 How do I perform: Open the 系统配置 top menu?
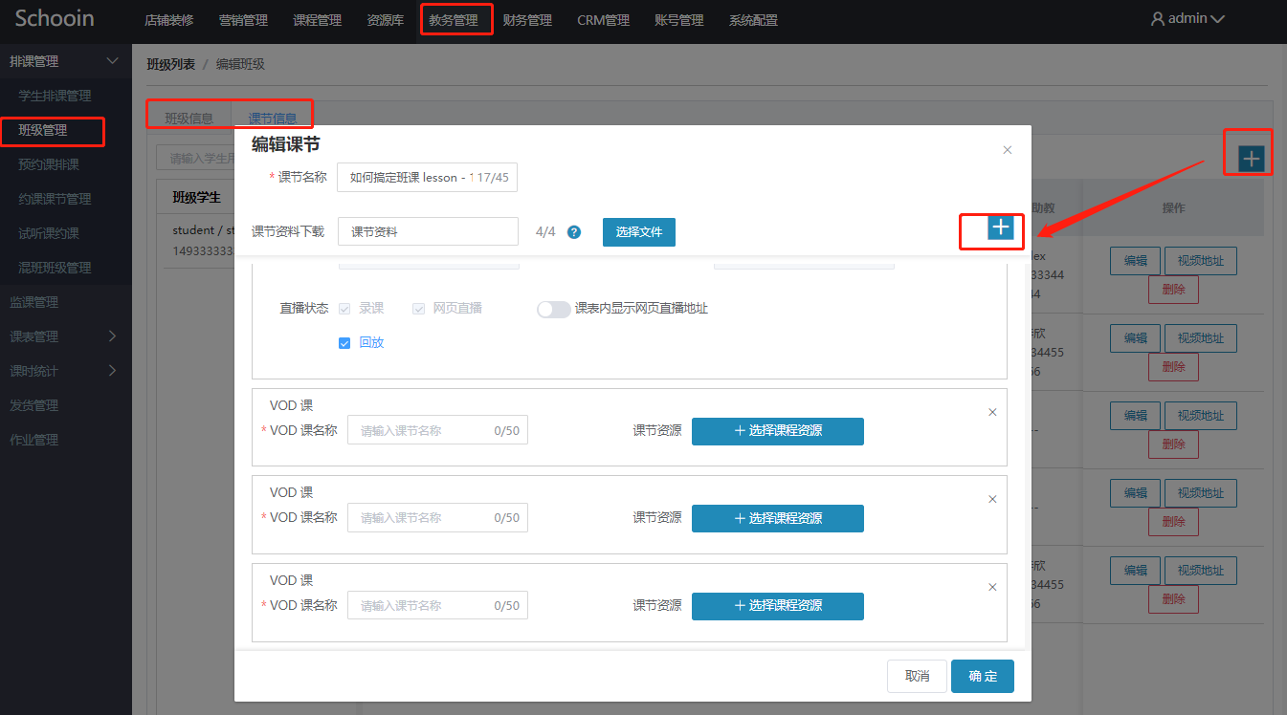pyautogui.click(x=753, y=20)
